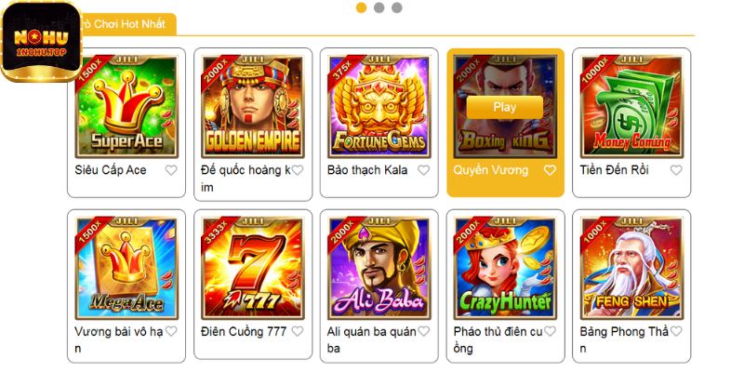Toggle heart on Bảo thạch Kala
Screen dimensions: 744x372
tap(424, 170)
